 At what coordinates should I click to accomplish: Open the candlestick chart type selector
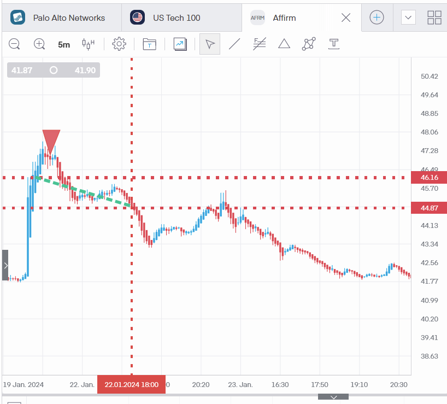coord(88,44)
